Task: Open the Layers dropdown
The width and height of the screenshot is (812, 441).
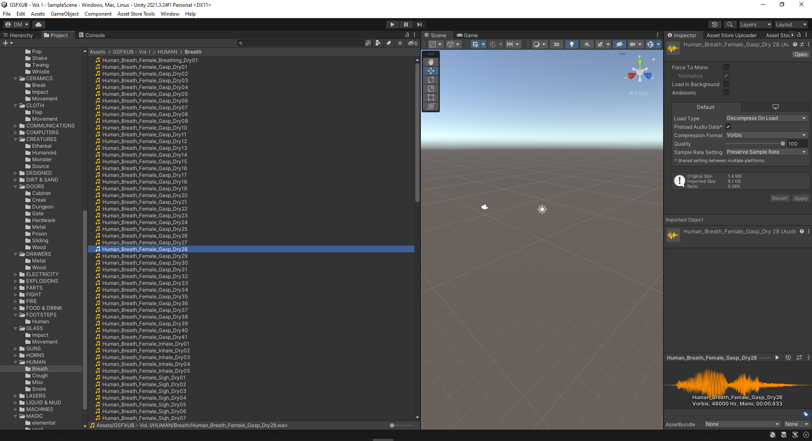Action: click(x=755, y=24)
